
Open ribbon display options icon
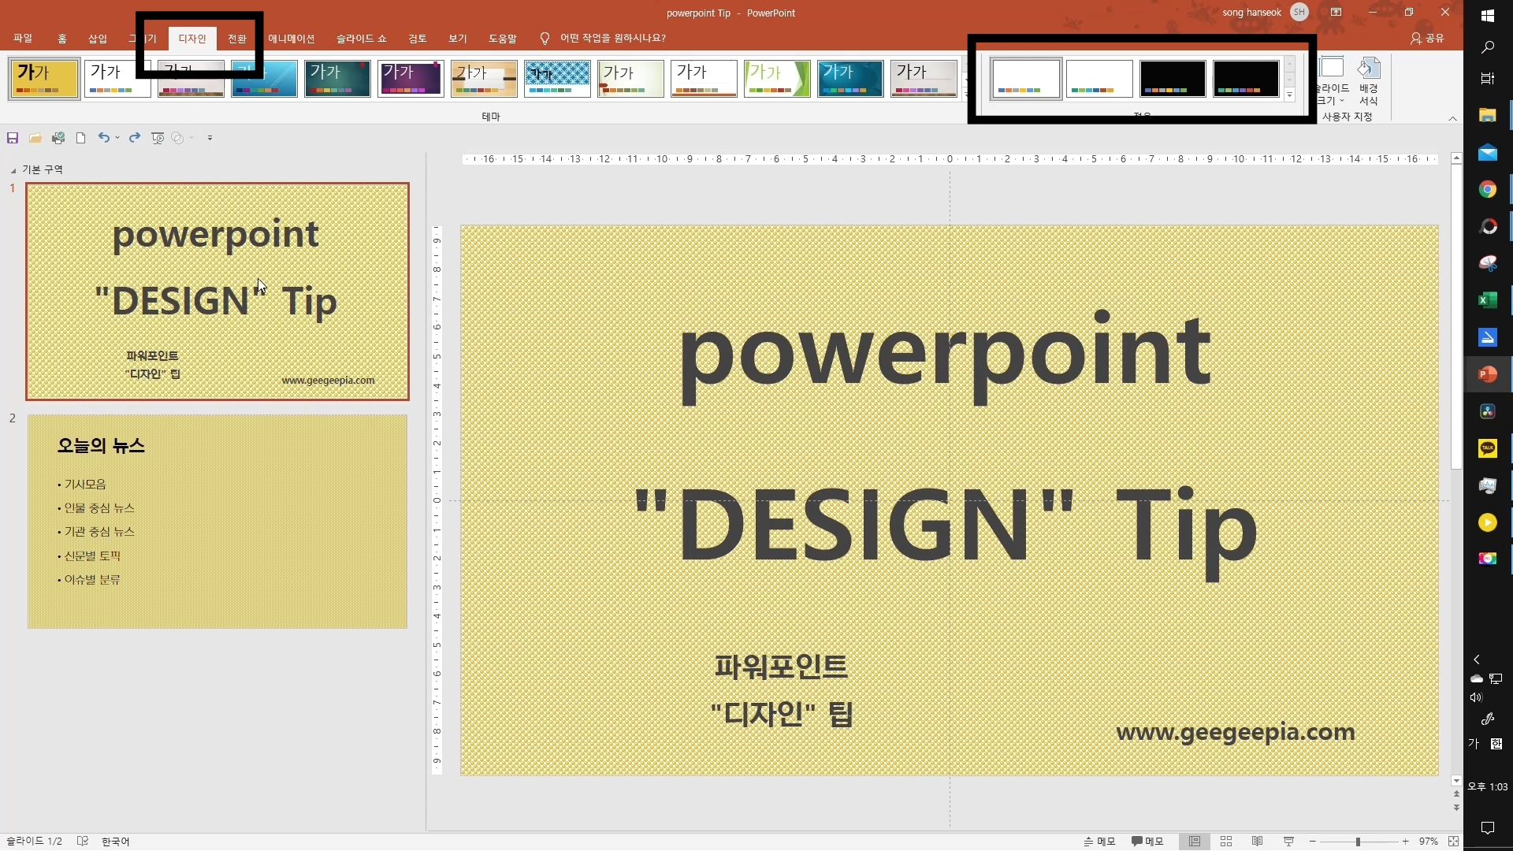1336,13
